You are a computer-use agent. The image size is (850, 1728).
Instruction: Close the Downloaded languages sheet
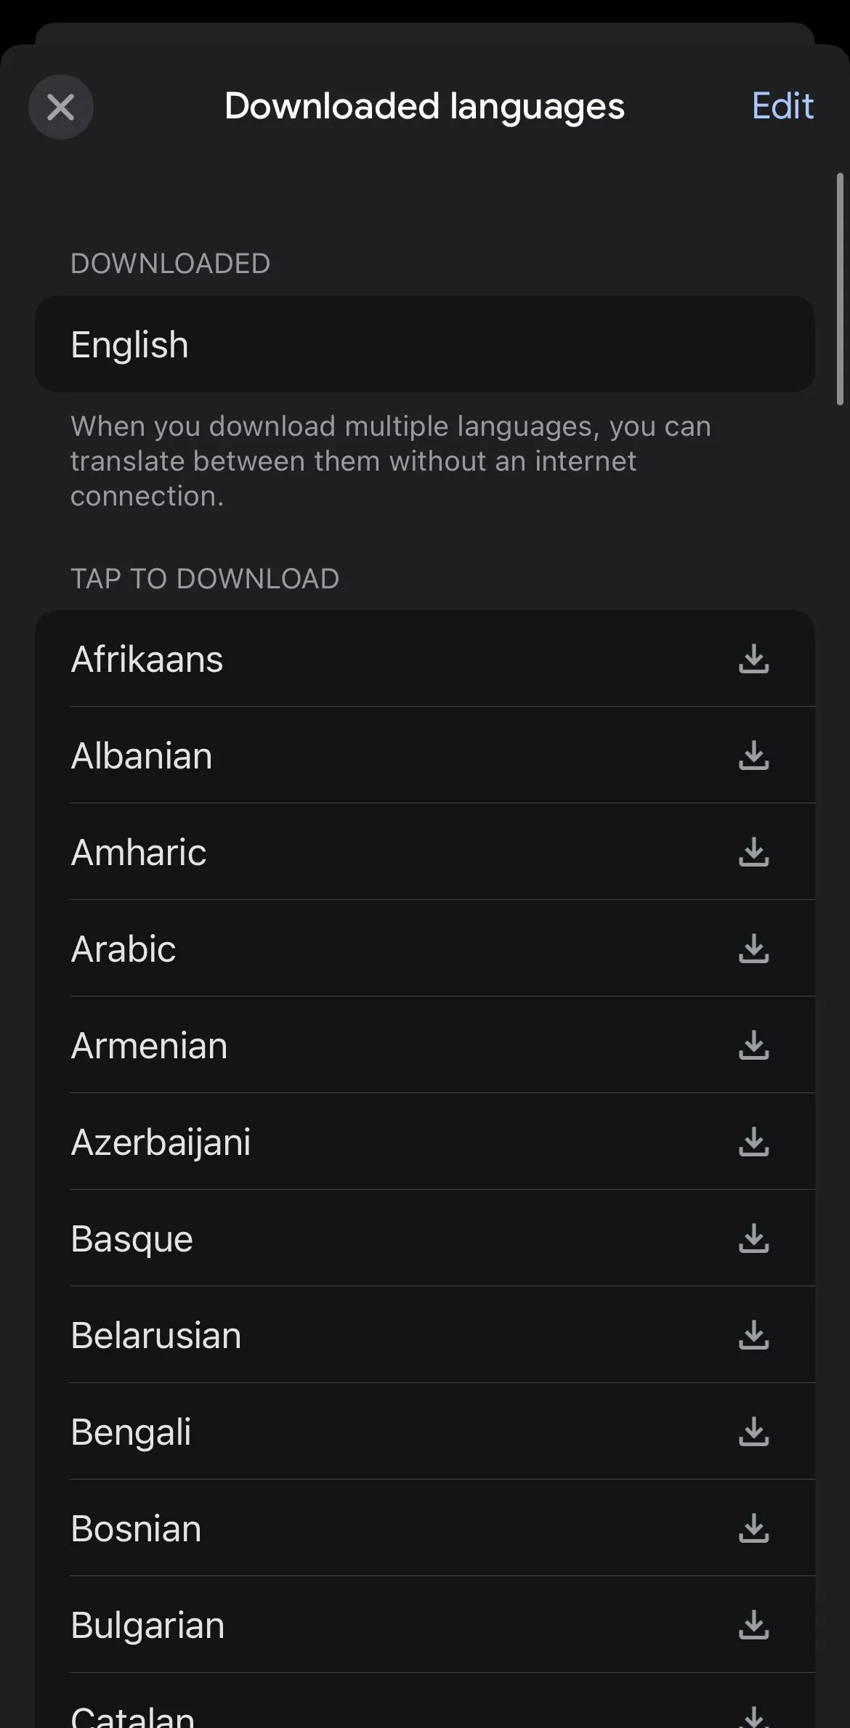(x=61, y=107)
